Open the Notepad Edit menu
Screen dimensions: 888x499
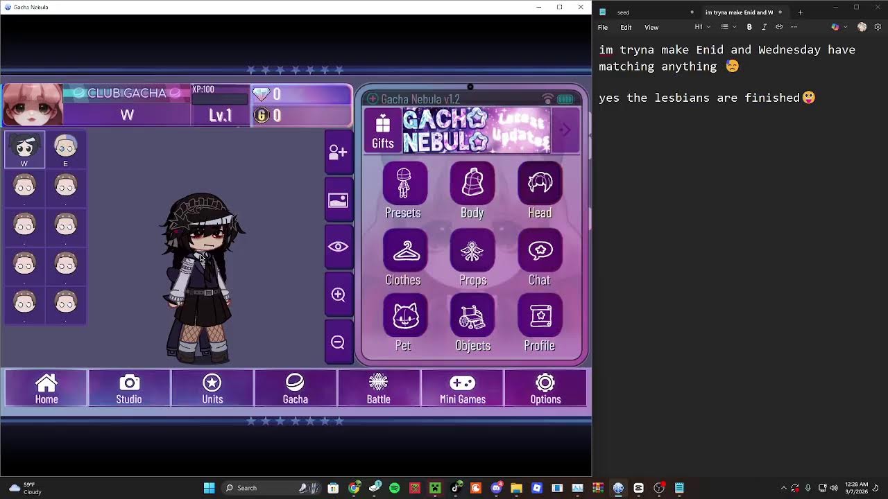626,27
